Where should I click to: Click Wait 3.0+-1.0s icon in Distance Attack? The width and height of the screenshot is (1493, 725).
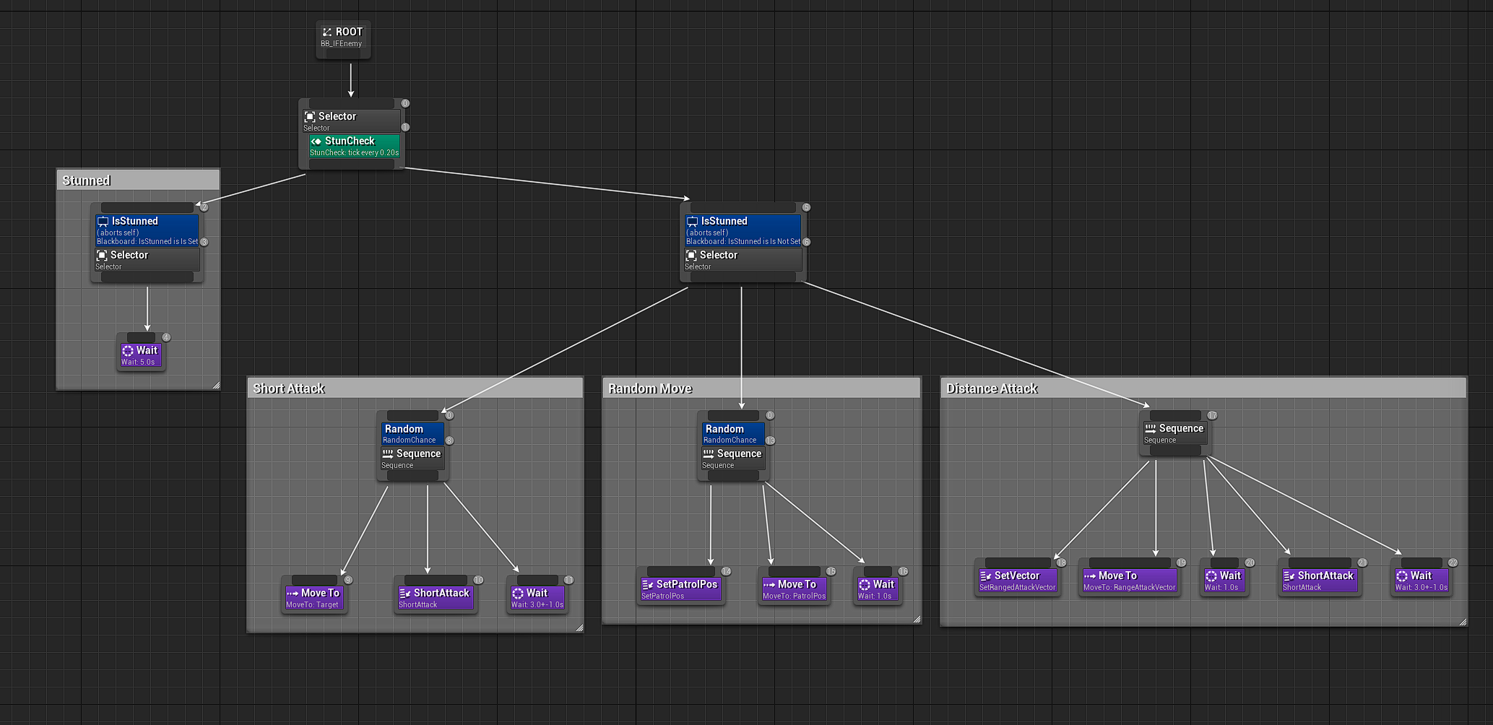(1402, 576)
